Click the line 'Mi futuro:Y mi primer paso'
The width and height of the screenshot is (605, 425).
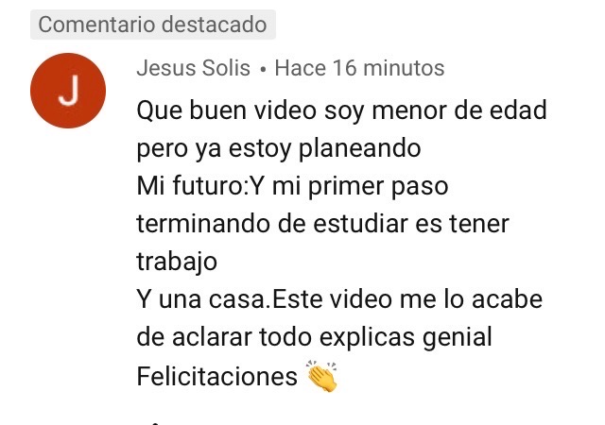[x=292, y=186]
